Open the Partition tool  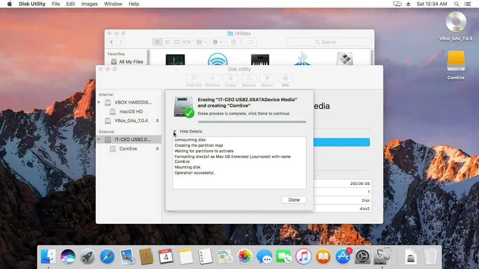212,80
